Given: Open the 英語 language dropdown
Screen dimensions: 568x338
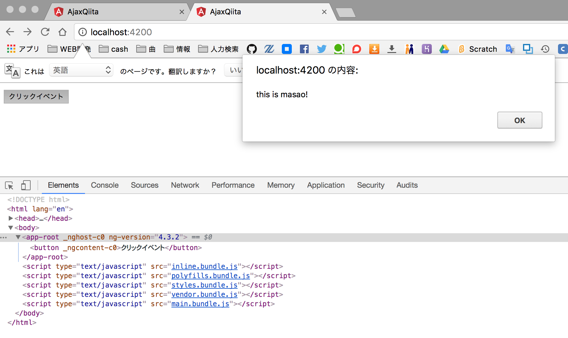Looking at the screenshot, I should 81,70.
